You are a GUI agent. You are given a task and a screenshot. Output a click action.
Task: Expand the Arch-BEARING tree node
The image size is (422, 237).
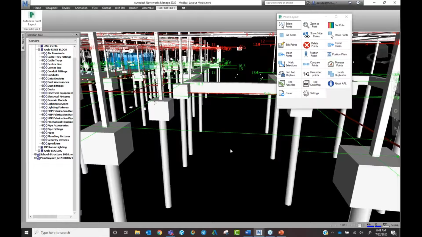(x=39, y=151)
